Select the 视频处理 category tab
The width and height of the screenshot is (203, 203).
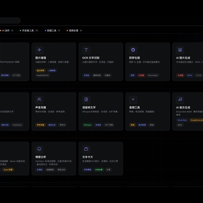(x=74, y=30)
